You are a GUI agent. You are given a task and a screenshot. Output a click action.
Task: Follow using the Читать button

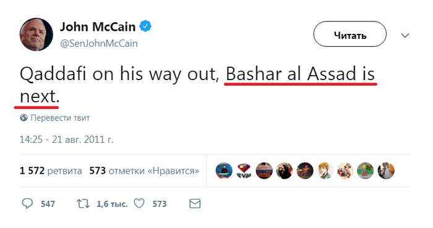(x=350, y=34)
